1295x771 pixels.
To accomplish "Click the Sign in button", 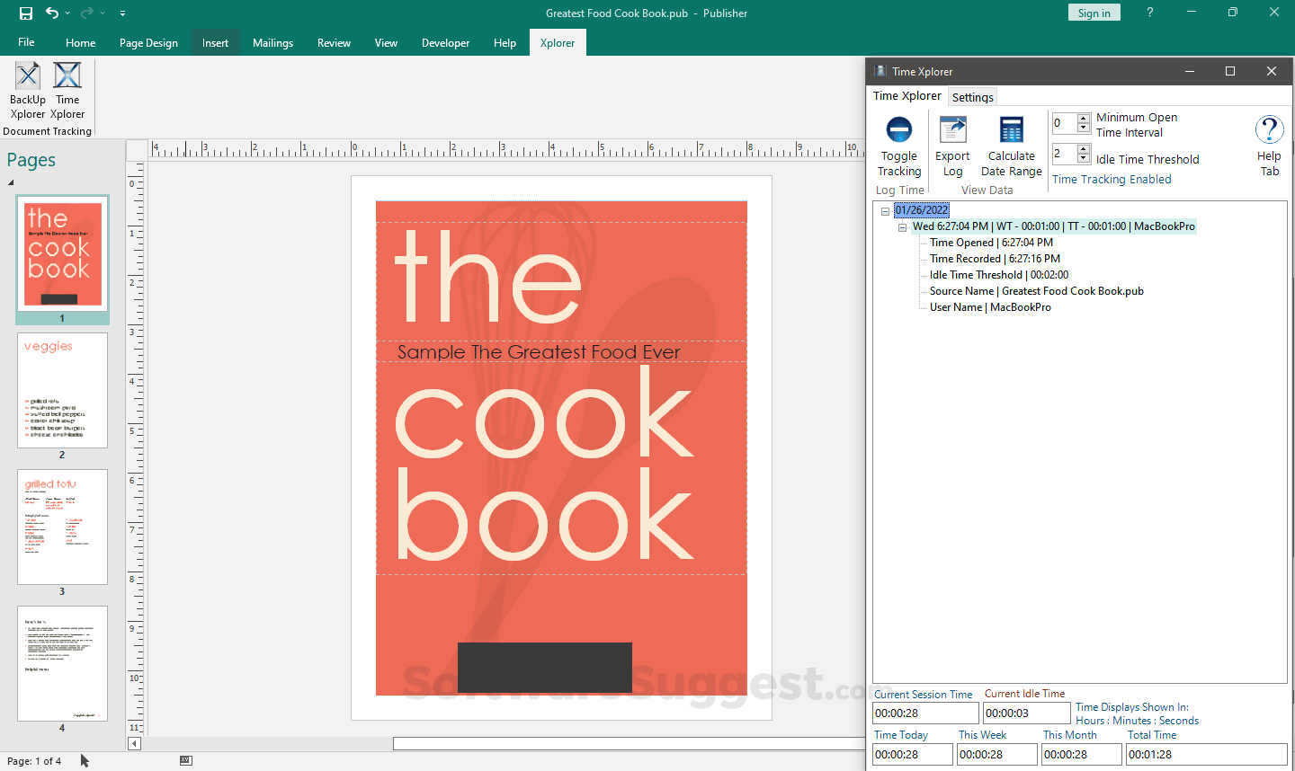I will [x=1094, y=13].
